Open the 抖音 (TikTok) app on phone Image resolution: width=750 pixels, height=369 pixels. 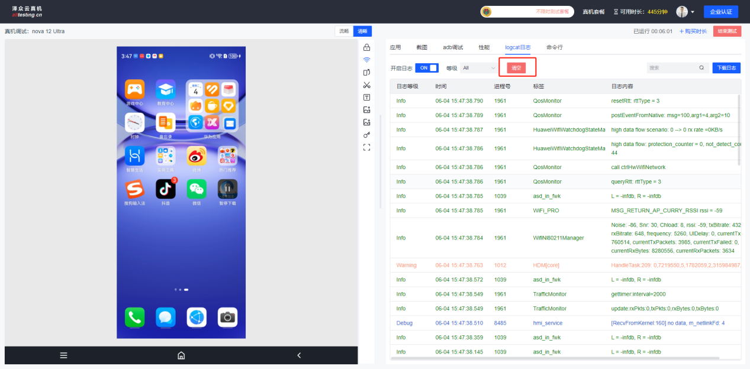(166, 189)
